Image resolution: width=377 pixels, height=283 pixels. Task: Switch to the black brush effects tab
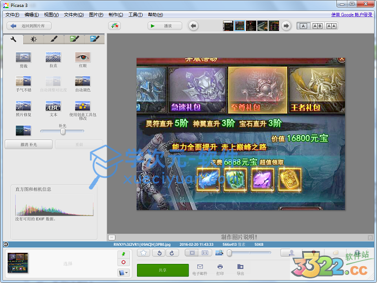(54, 40)
